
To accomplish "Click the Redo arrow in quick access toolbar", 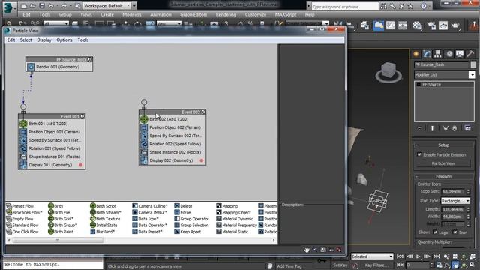I will click(x=64, y=6).
